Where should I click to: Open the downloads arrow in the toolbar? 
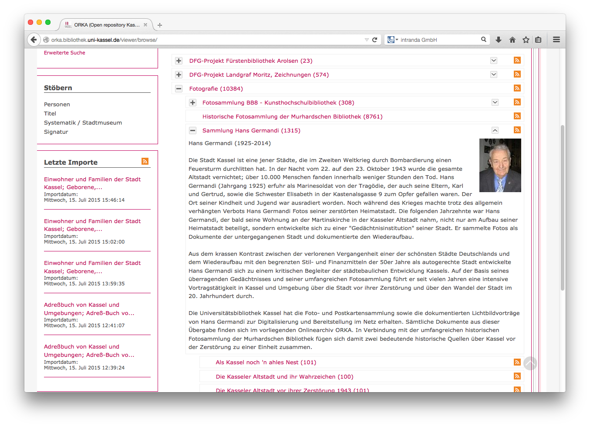click(x=499, y=40)
